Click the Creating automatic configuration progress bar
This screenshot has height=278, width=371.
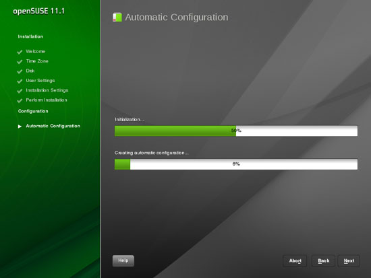[236, 164]
